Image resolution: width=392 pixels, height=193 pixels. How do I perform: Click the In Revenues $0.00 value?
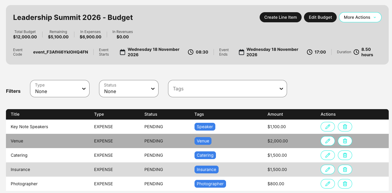coord(123,37)
